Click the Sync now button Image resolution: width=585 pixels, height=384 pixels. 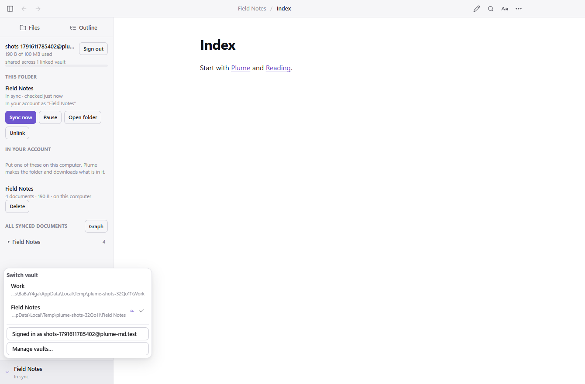[x=21, y=117]
